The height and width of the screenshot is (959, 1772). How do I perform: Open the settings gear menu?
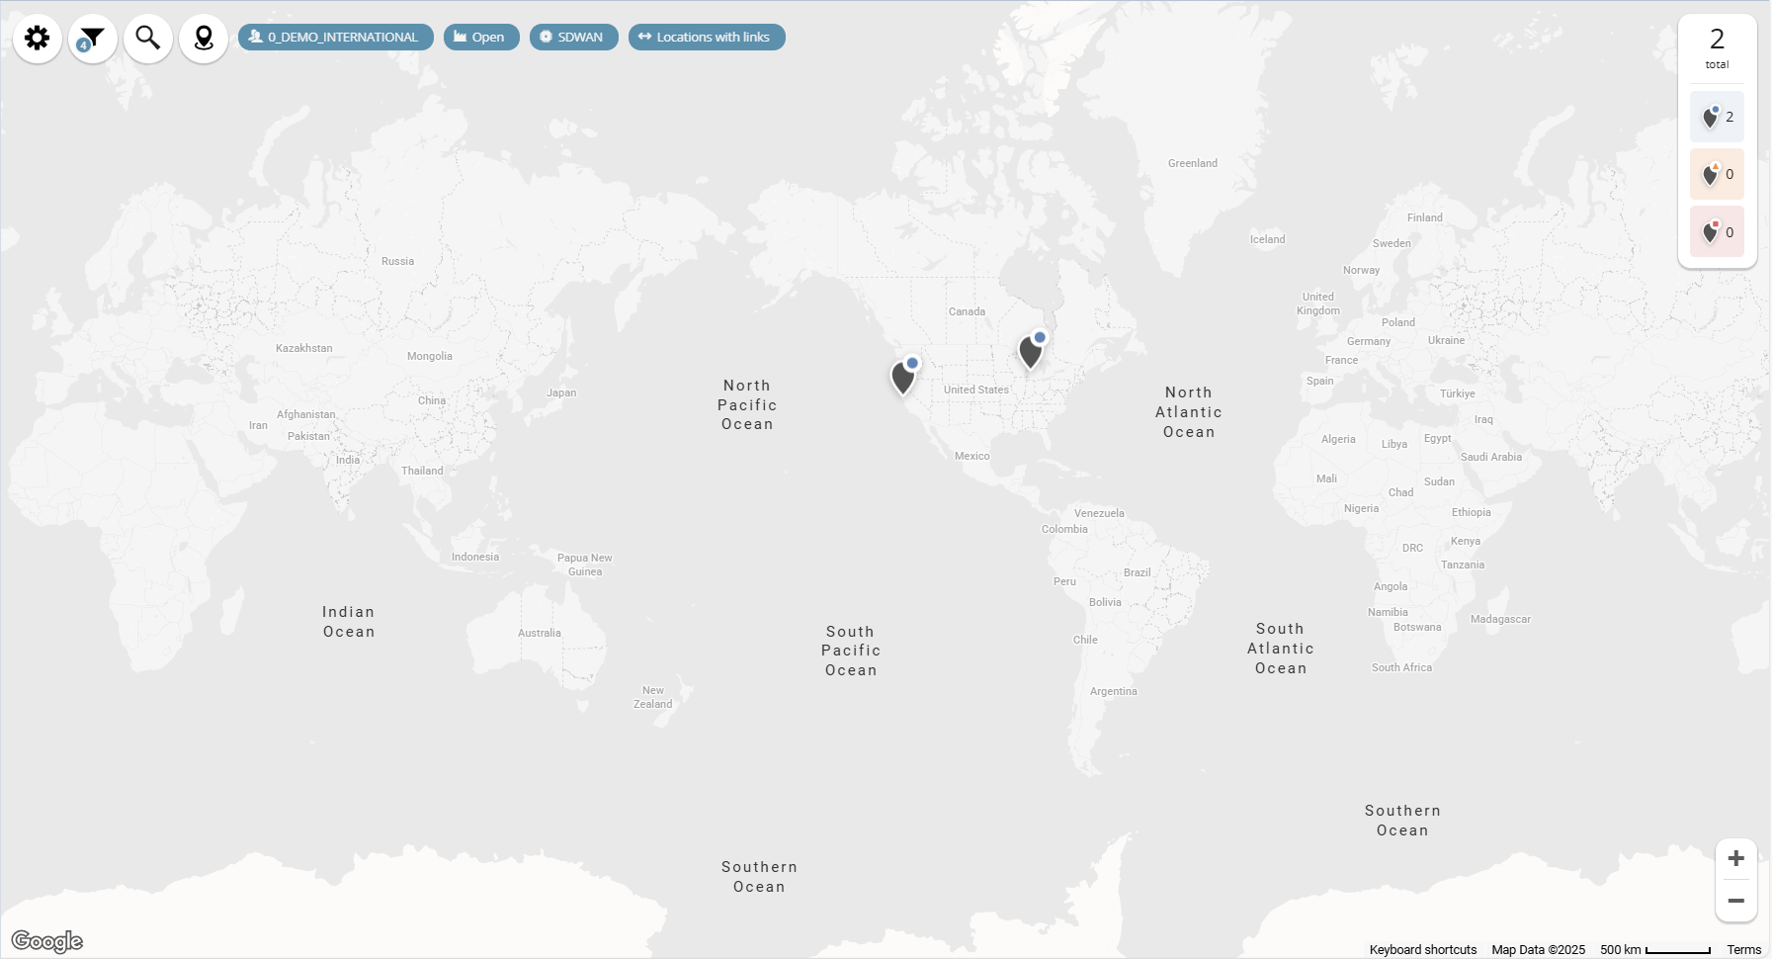click(x=38, y=39)
